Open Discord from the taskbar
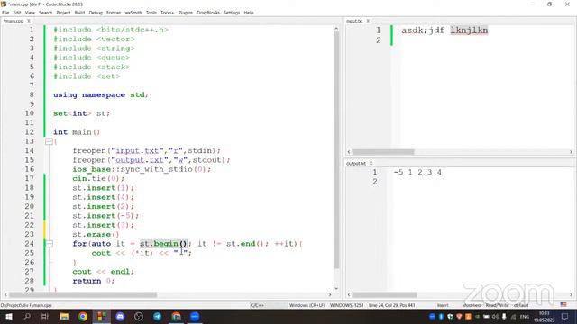The image size is (577, 324). tap(120, 316)
